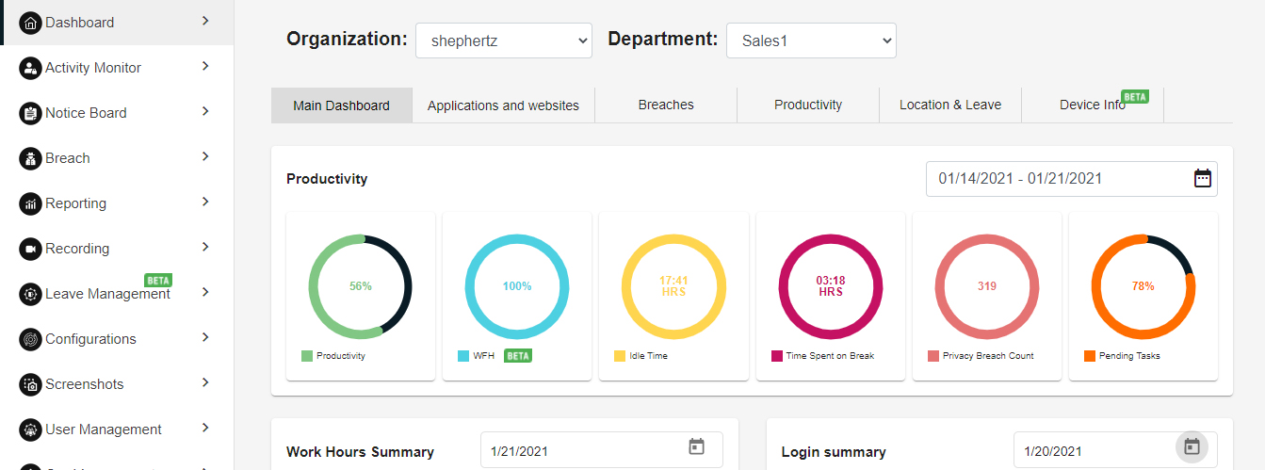Viewport: 1265px width, 470px height.
Task: Click the Screenshots sidebar icon
Action: [x=30, y=384]
